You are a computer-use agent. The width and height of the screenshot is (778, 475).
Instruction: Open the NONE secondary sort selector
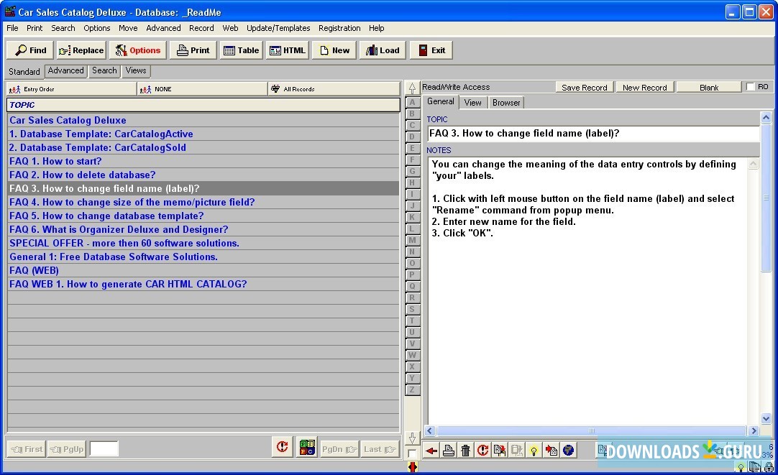point(201,89)
